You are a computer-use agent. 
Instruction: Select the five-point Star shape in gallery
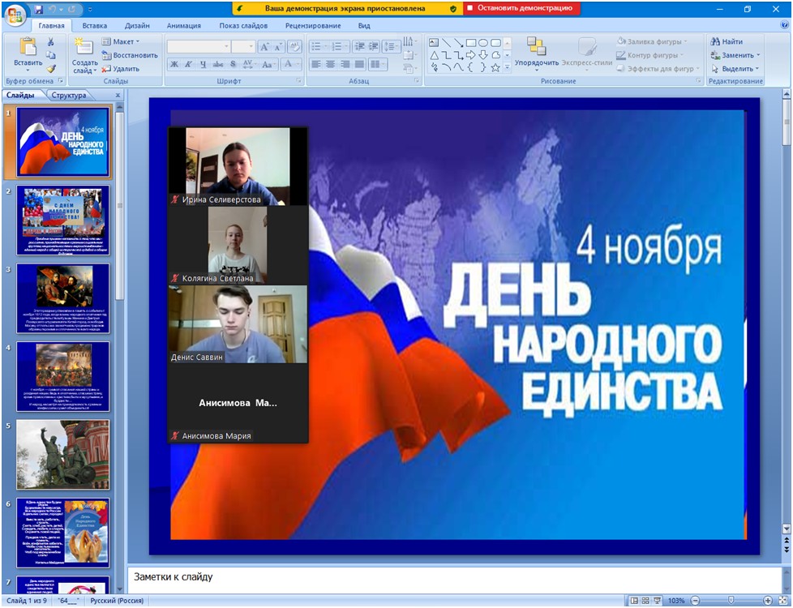(495, 67)
